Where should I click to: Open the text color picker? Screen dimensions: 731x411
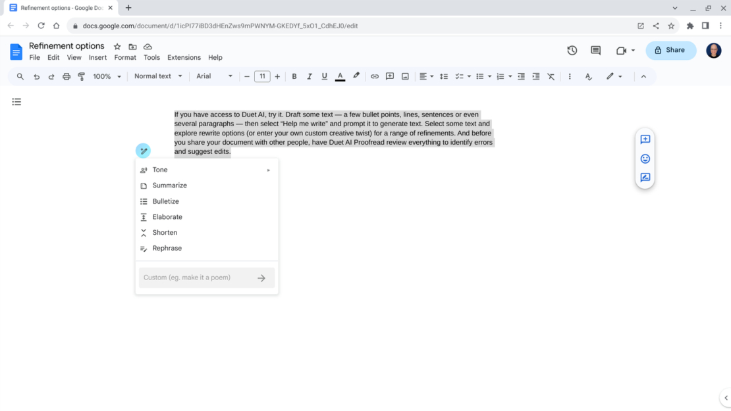tap(340, 76)
